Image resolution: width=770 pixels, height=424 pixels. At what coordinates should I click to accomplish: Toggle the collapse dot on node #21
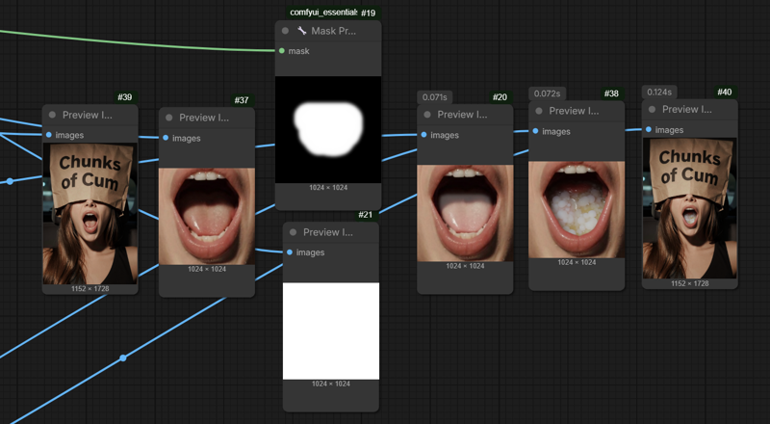pos(291,232)
